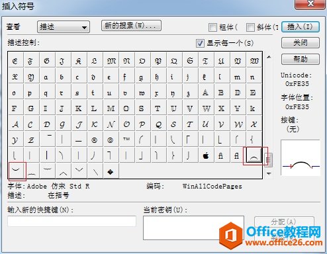Choose the Fraktur lowercase m symbol
The image size is (327, 254).
tap(238, 77)
